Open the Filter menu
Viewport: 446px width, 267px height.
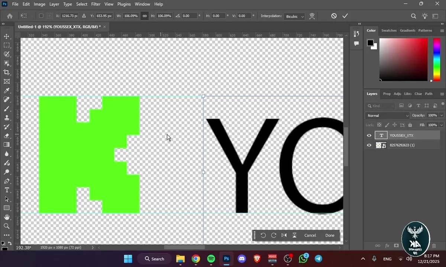coord(96,4)
